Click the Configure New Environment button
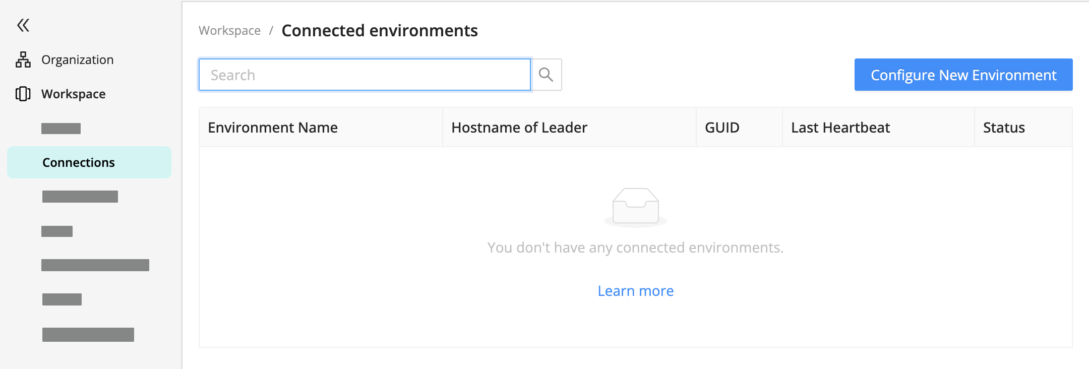The width and height of the screenshot is (1089, 369). point(962,74)
